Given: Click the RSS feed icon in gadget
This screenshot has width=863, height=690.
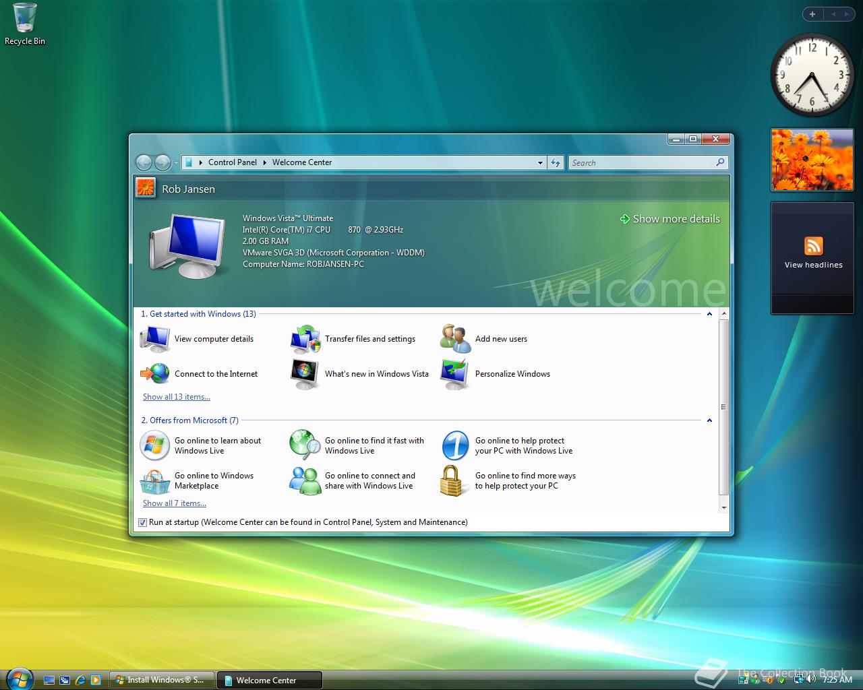Looking at the screenshot, I should tap(814, 246).
